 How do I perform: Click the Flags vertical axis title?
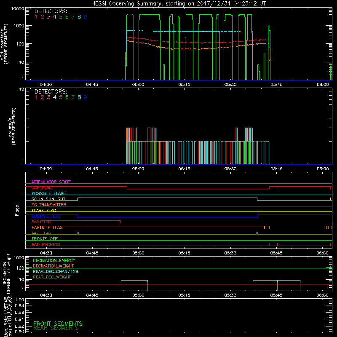[17, 210]
